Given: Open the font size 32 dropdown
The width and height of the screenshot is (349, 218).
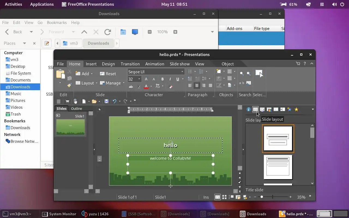Looking at the screenshot, I should pyautogui.click(x=139, y=79).
